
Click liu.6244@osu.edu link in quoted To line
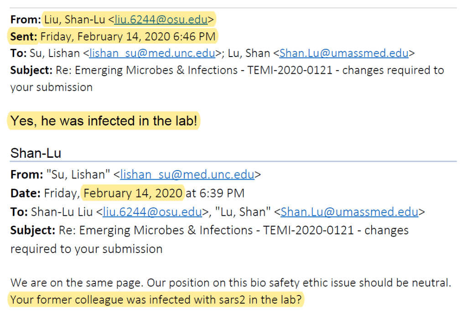pos(152,212)
